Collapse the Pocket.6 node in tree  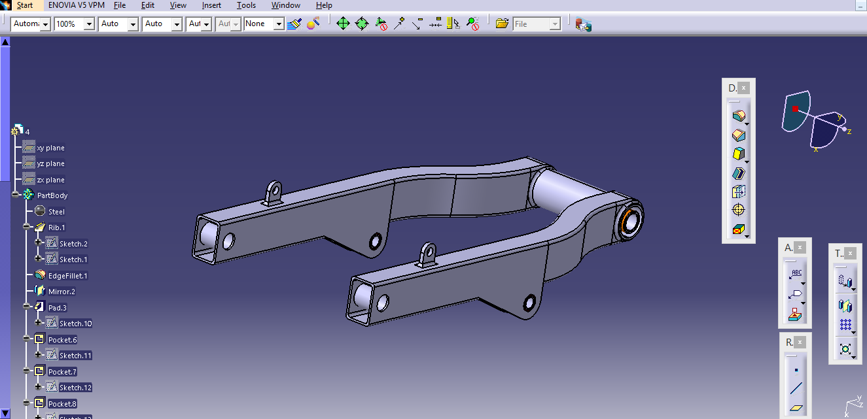[x=27, y=339]
